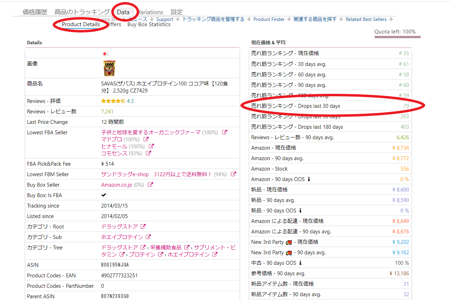Select Drops last 30 days value 79
Screen dimensions: 450x300
click(406, 106)
